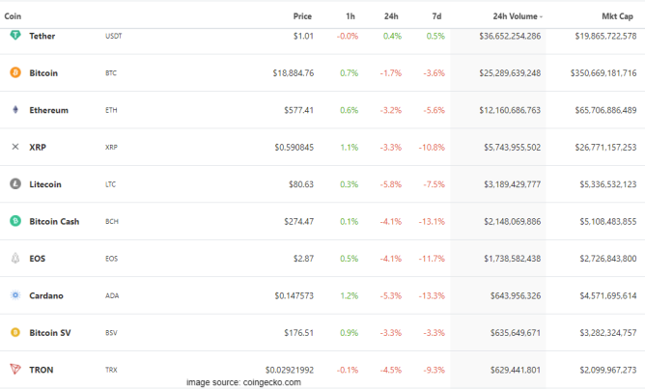Click the XRP cross logo icon
Viewport: 645px width, 389px height.
coord(15,147)
